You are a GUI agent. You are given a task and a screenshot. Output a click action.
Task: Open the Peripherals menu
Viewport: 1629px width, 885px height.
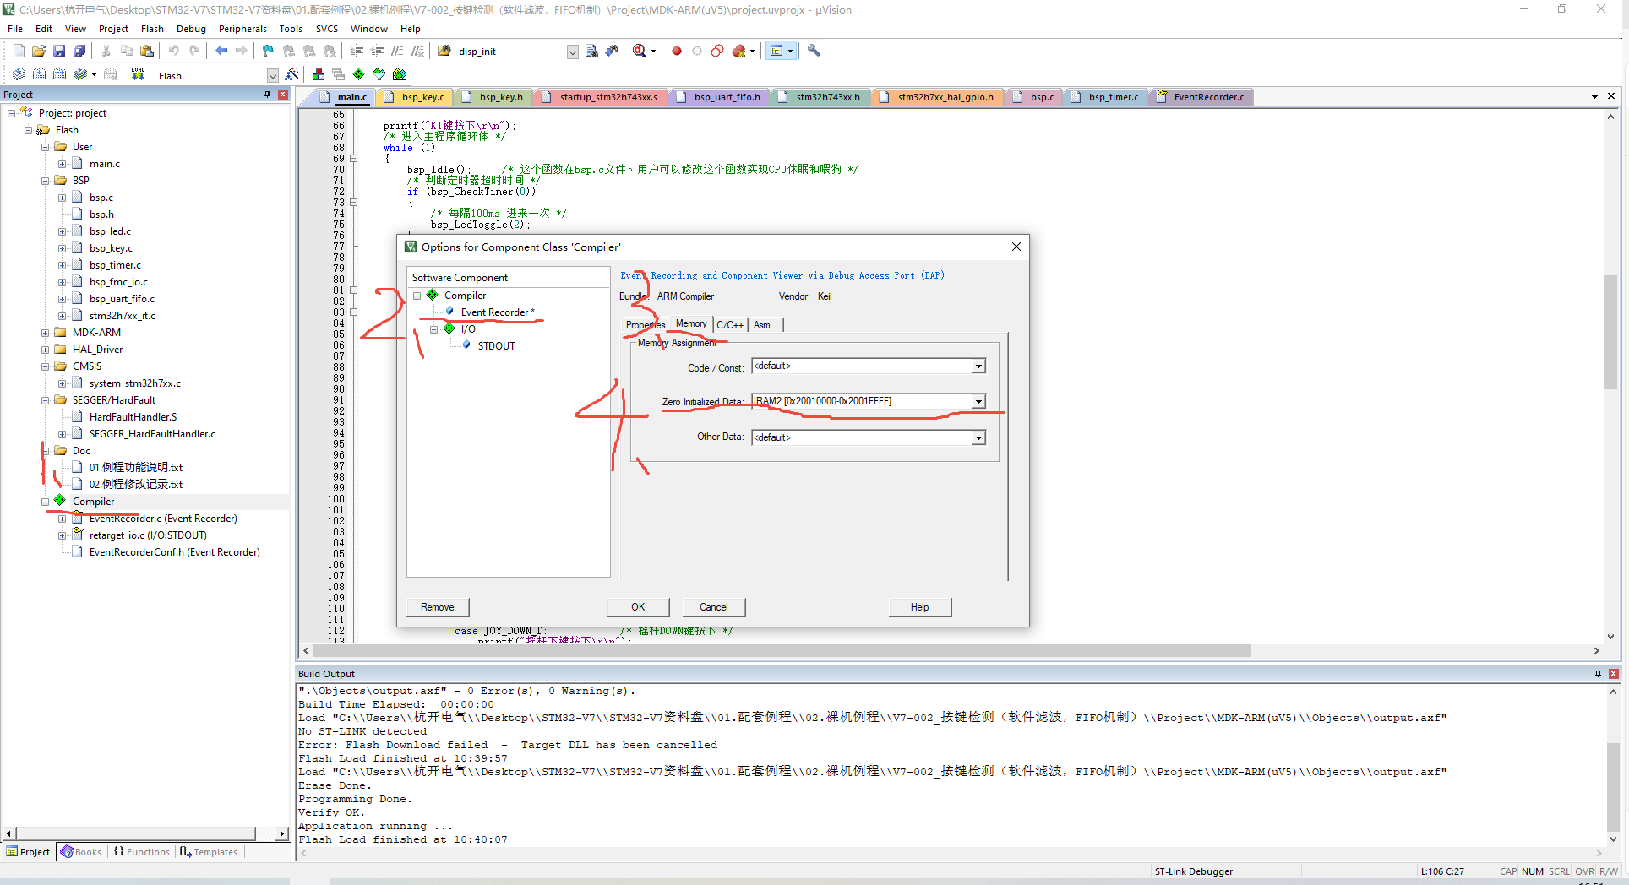click(242, 28)
